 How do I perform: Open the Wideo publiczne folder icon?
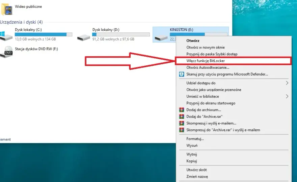[x=7, y=9]
